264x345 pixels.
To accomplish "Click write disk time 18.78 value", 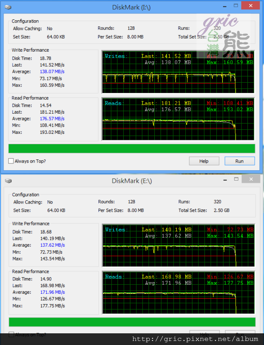I will click(45, 58).
